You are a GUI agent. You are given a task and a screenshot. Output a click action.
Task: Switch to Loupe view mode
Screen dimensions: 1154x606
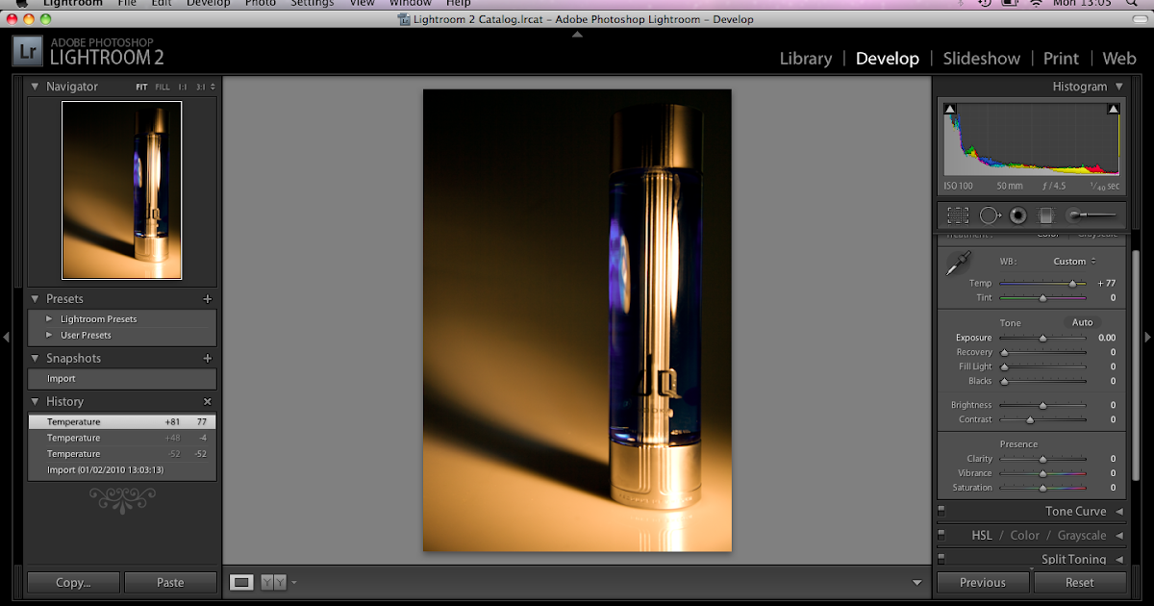(x=241, y=582)
